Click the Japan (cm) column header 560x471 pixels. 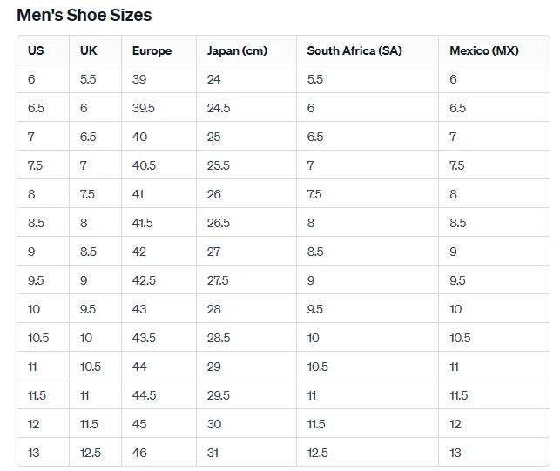pos(237,50)
